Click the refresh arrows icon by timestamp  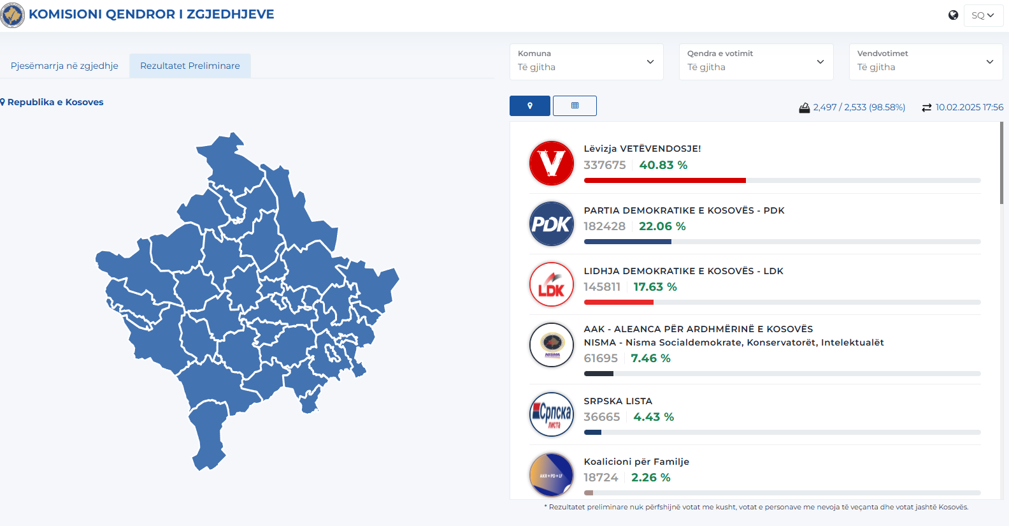tap(927, 108)
